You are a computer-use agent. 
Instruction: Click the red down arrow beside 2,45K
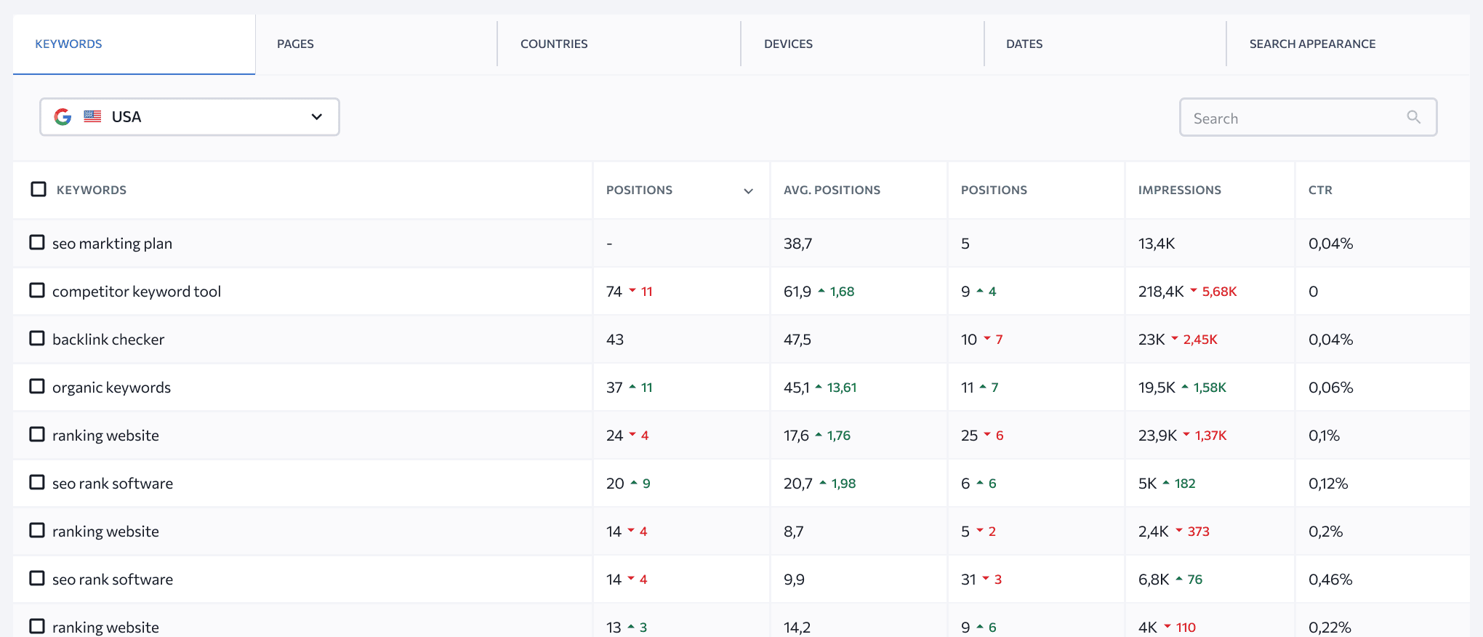[1175, 339]
